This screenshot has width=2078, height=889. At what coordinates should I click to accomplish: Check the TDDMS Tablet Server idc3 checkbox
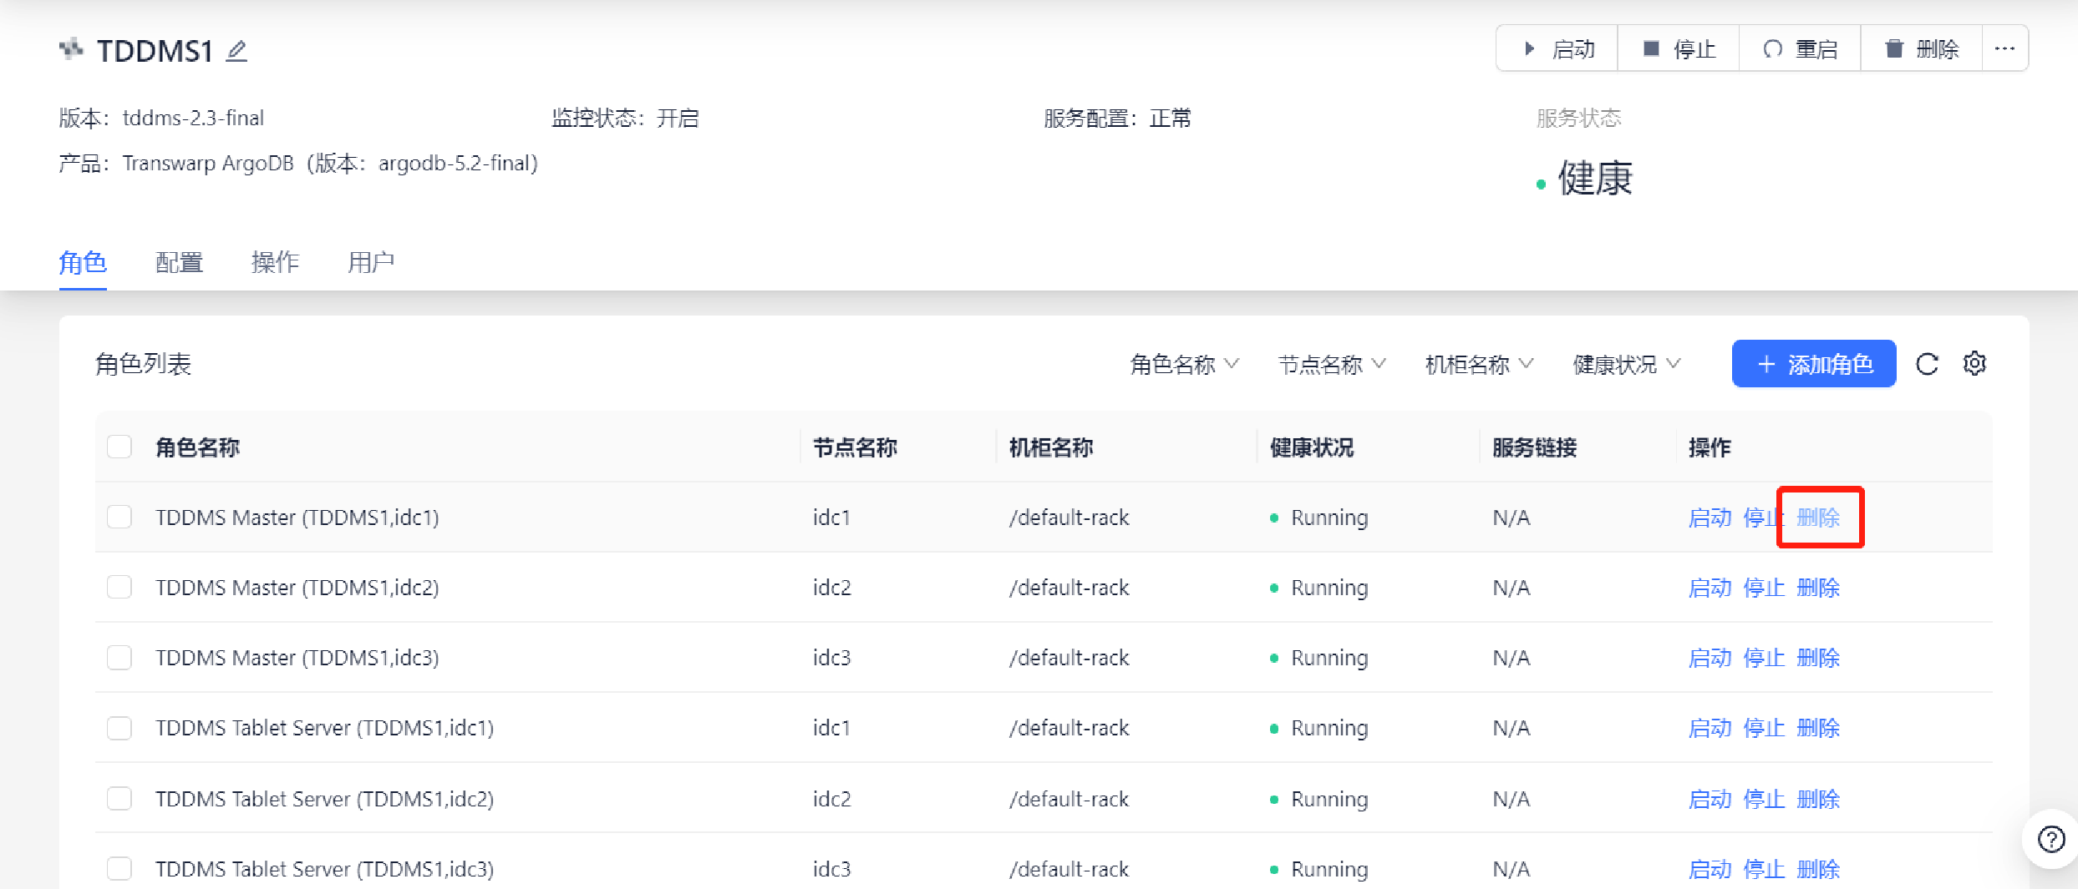click(119, 868)
